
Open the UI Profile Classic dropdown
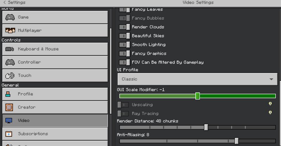click(197, 79)
